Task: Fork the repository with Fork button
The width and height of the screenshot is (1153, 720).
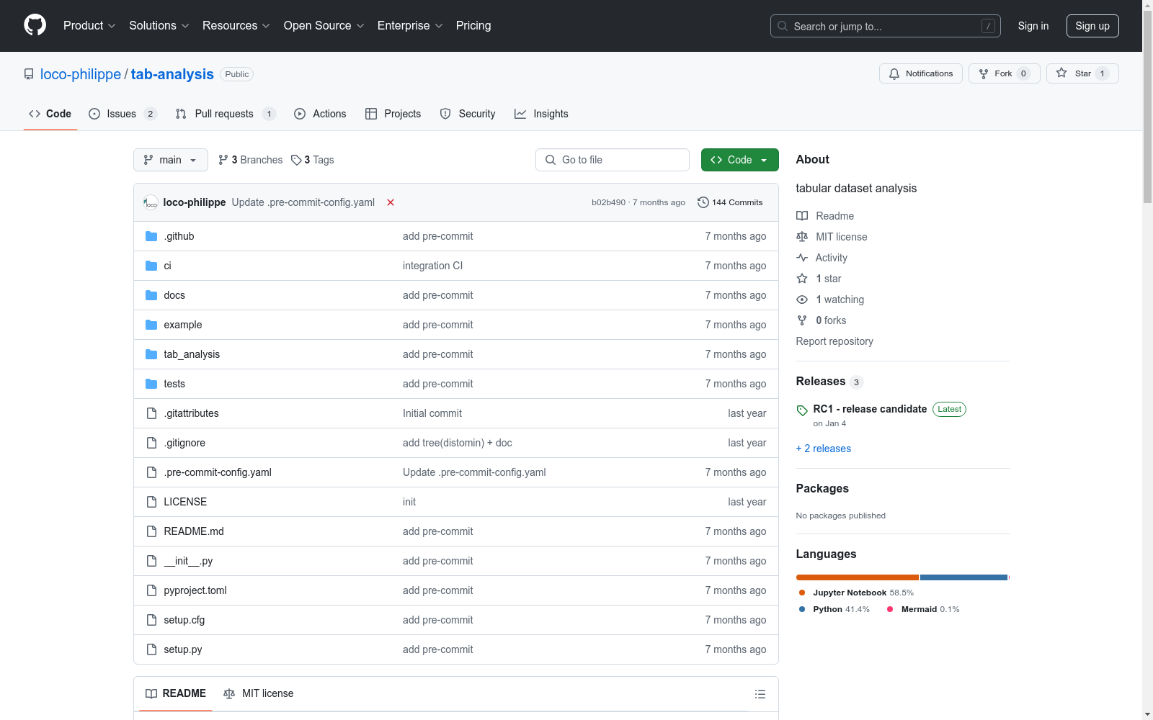Action: 1005,73
